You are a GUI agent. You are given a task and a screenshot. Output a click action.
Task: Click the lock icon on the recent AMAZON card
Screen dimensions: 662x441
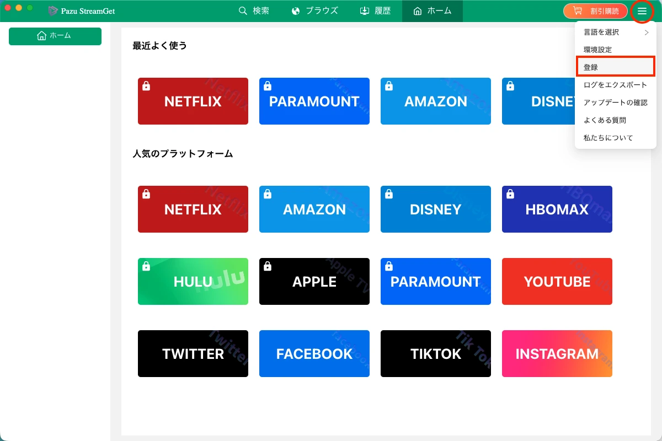tap(389, 86)
